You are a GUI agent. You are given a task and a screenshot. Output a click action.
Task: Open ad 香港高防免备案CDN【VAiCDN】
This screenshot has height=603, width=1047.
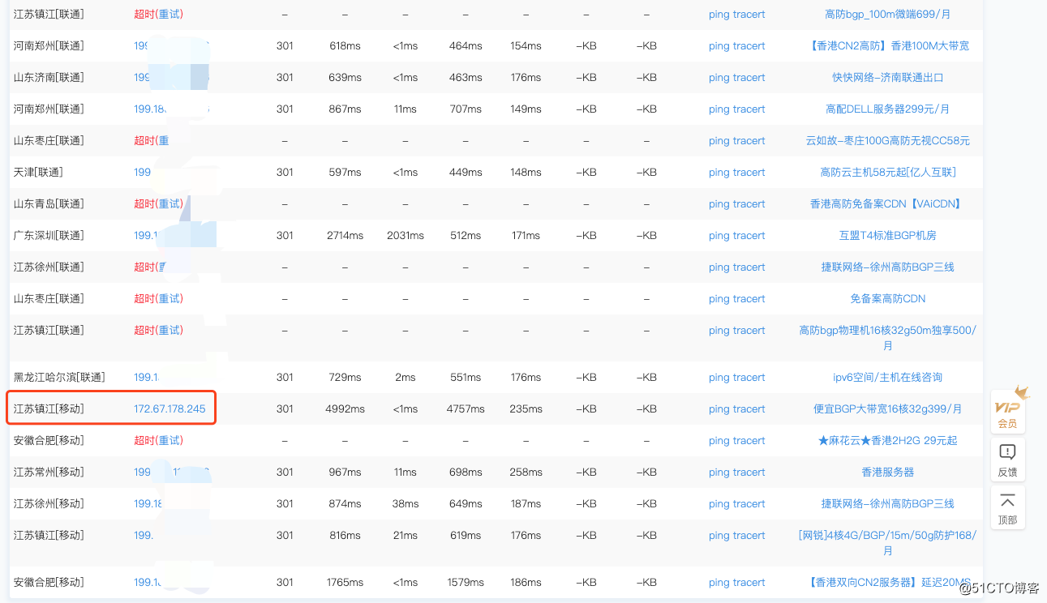click(x=887, y=203)
